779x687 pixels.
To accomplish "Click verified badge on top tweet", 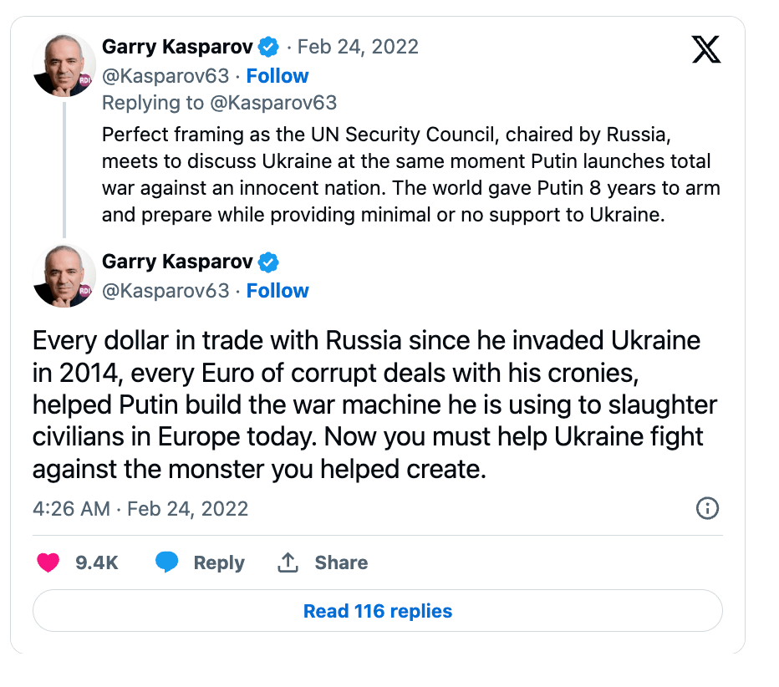I will click(268, 46).
